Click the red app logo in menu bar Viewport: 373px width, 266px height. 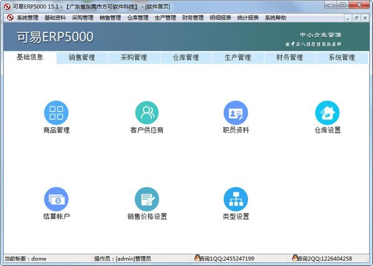click(10, 17)
